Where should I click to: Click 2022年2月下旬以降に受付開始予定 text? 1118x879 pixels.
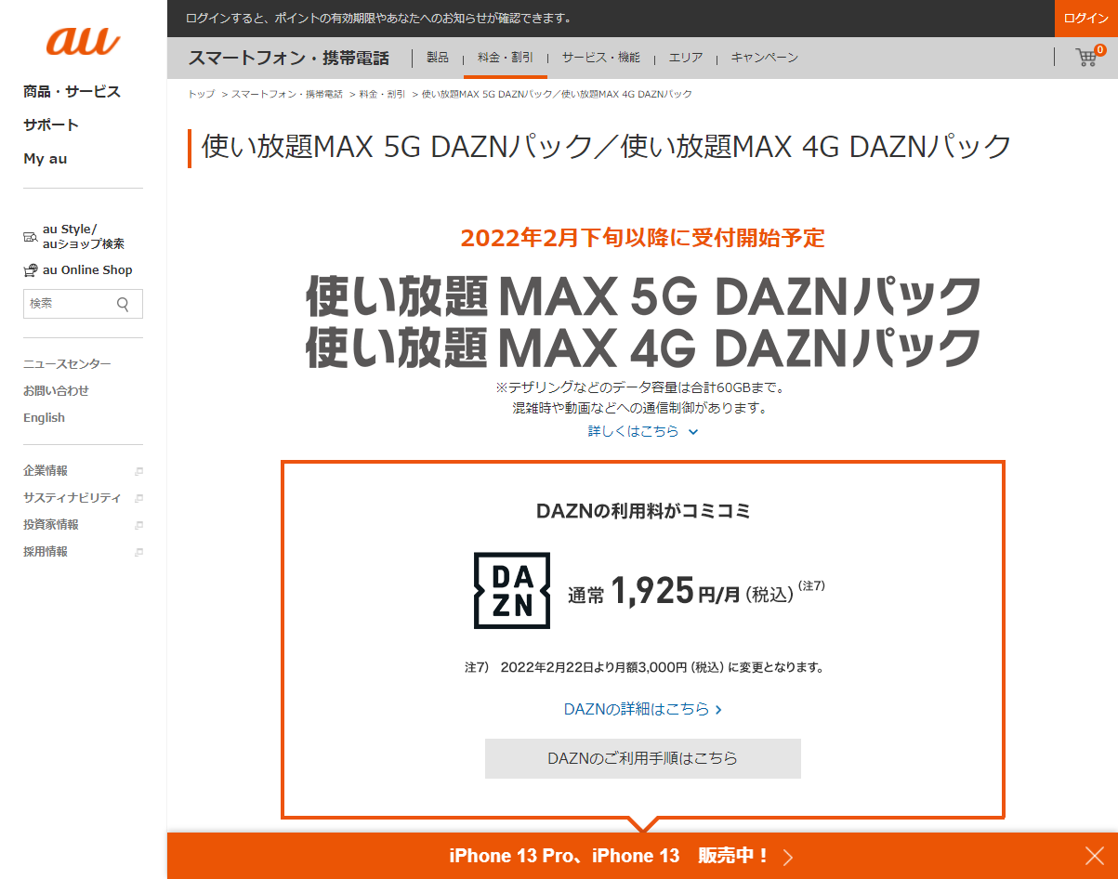pyautogui.click(x=643, y=238)
